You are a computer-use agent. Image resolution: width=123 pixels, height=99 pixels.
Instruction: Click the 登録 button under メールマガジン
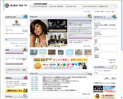click(106, 78)
